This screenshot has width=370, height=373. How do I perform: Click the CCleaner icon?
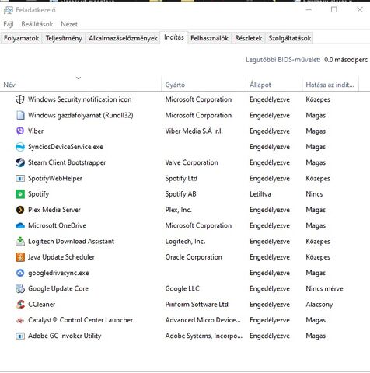click(20, 305)
